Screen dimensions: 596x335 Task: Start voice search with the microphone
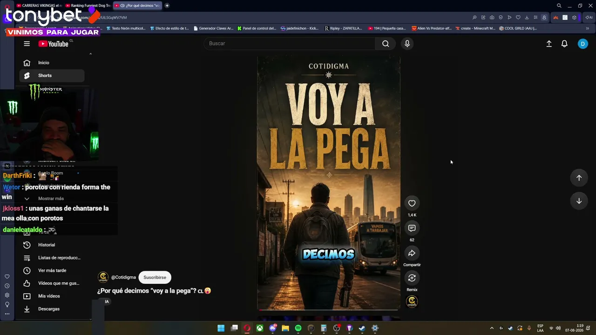(407, 44)
